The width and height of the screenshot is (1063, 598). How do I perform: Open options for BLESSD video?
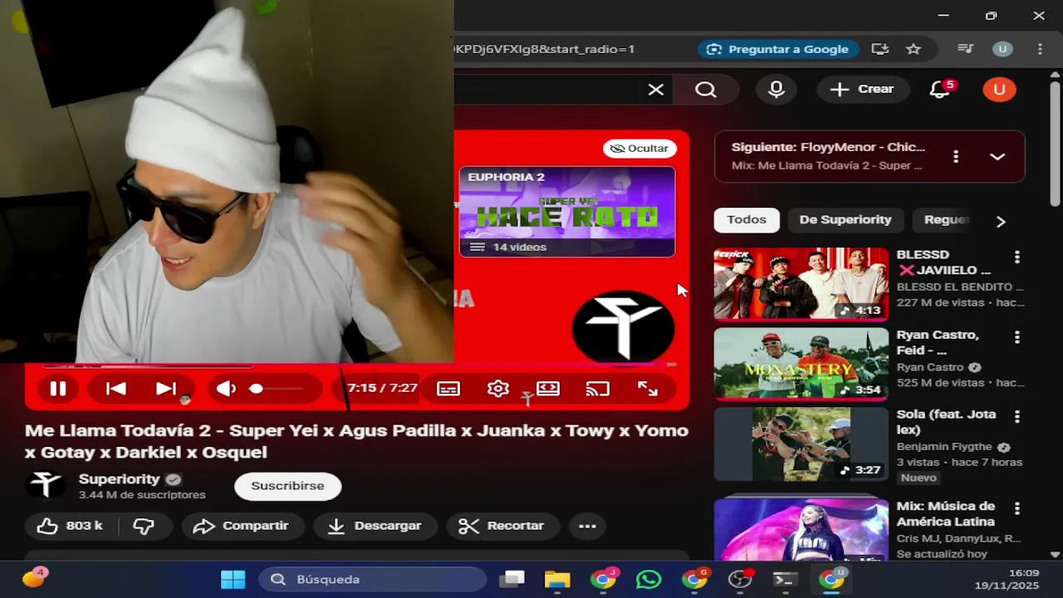[1017, 257]
